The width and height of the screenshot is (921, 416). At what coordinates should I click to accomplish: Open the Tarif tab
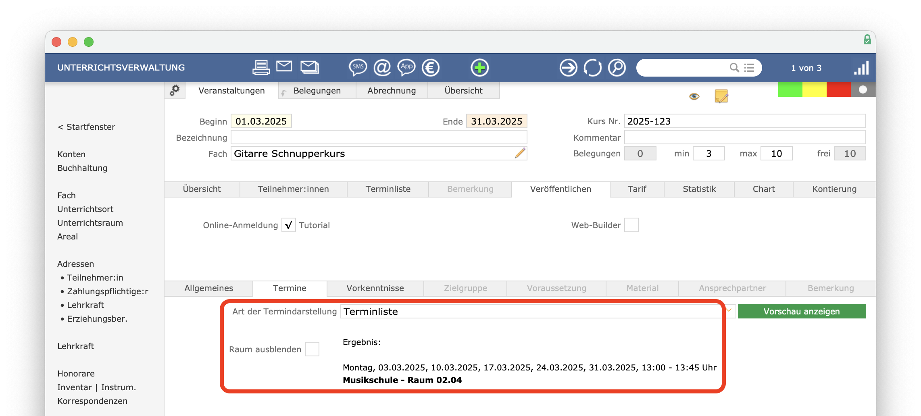pyautogui.click(x=637, y=189)
